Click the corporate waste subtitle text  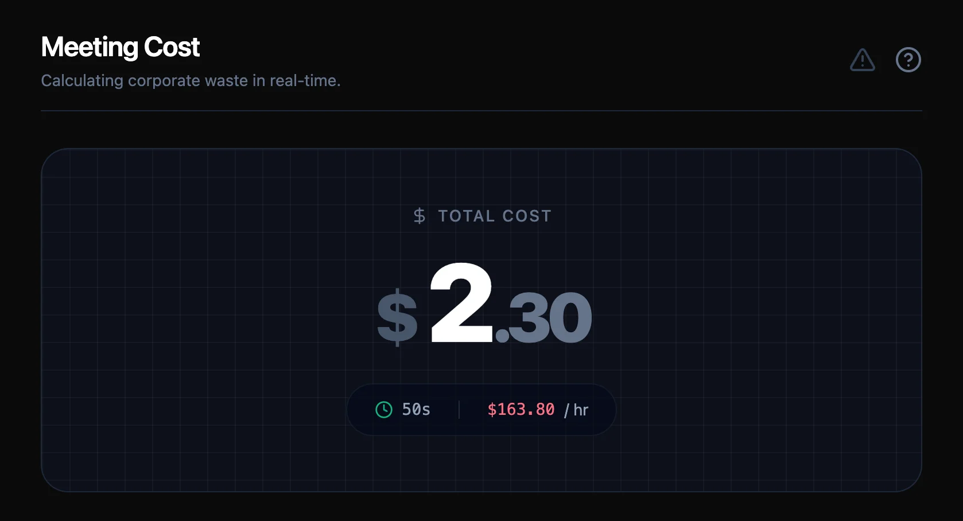coord(191,80)
